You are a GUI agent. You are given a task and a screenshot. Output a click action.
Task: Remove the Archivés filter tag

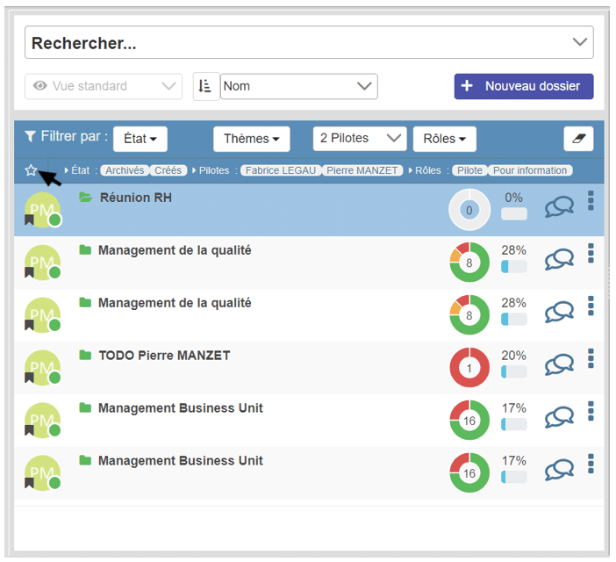coord(124,170)
